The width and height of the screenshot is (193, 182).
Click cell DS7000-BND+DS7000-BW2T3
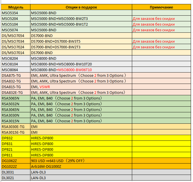coord(81,47)
